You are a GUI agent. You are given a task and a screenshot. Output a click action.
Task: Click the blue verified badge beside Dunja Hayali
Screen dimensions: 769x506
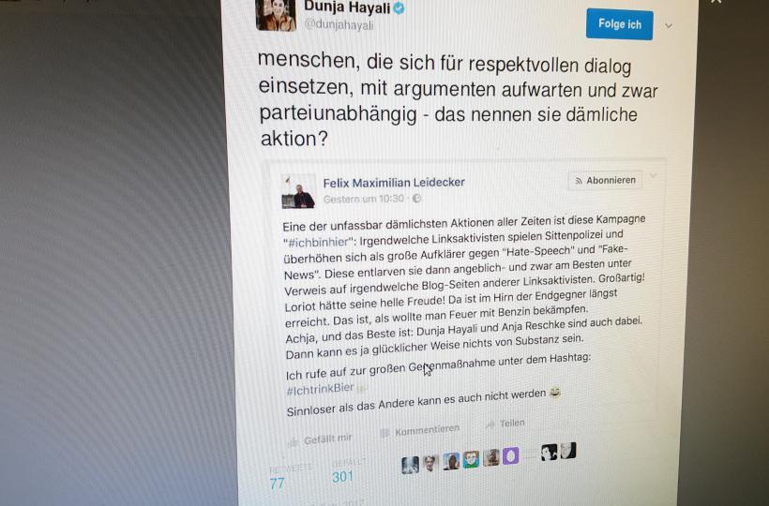[400, 7]
